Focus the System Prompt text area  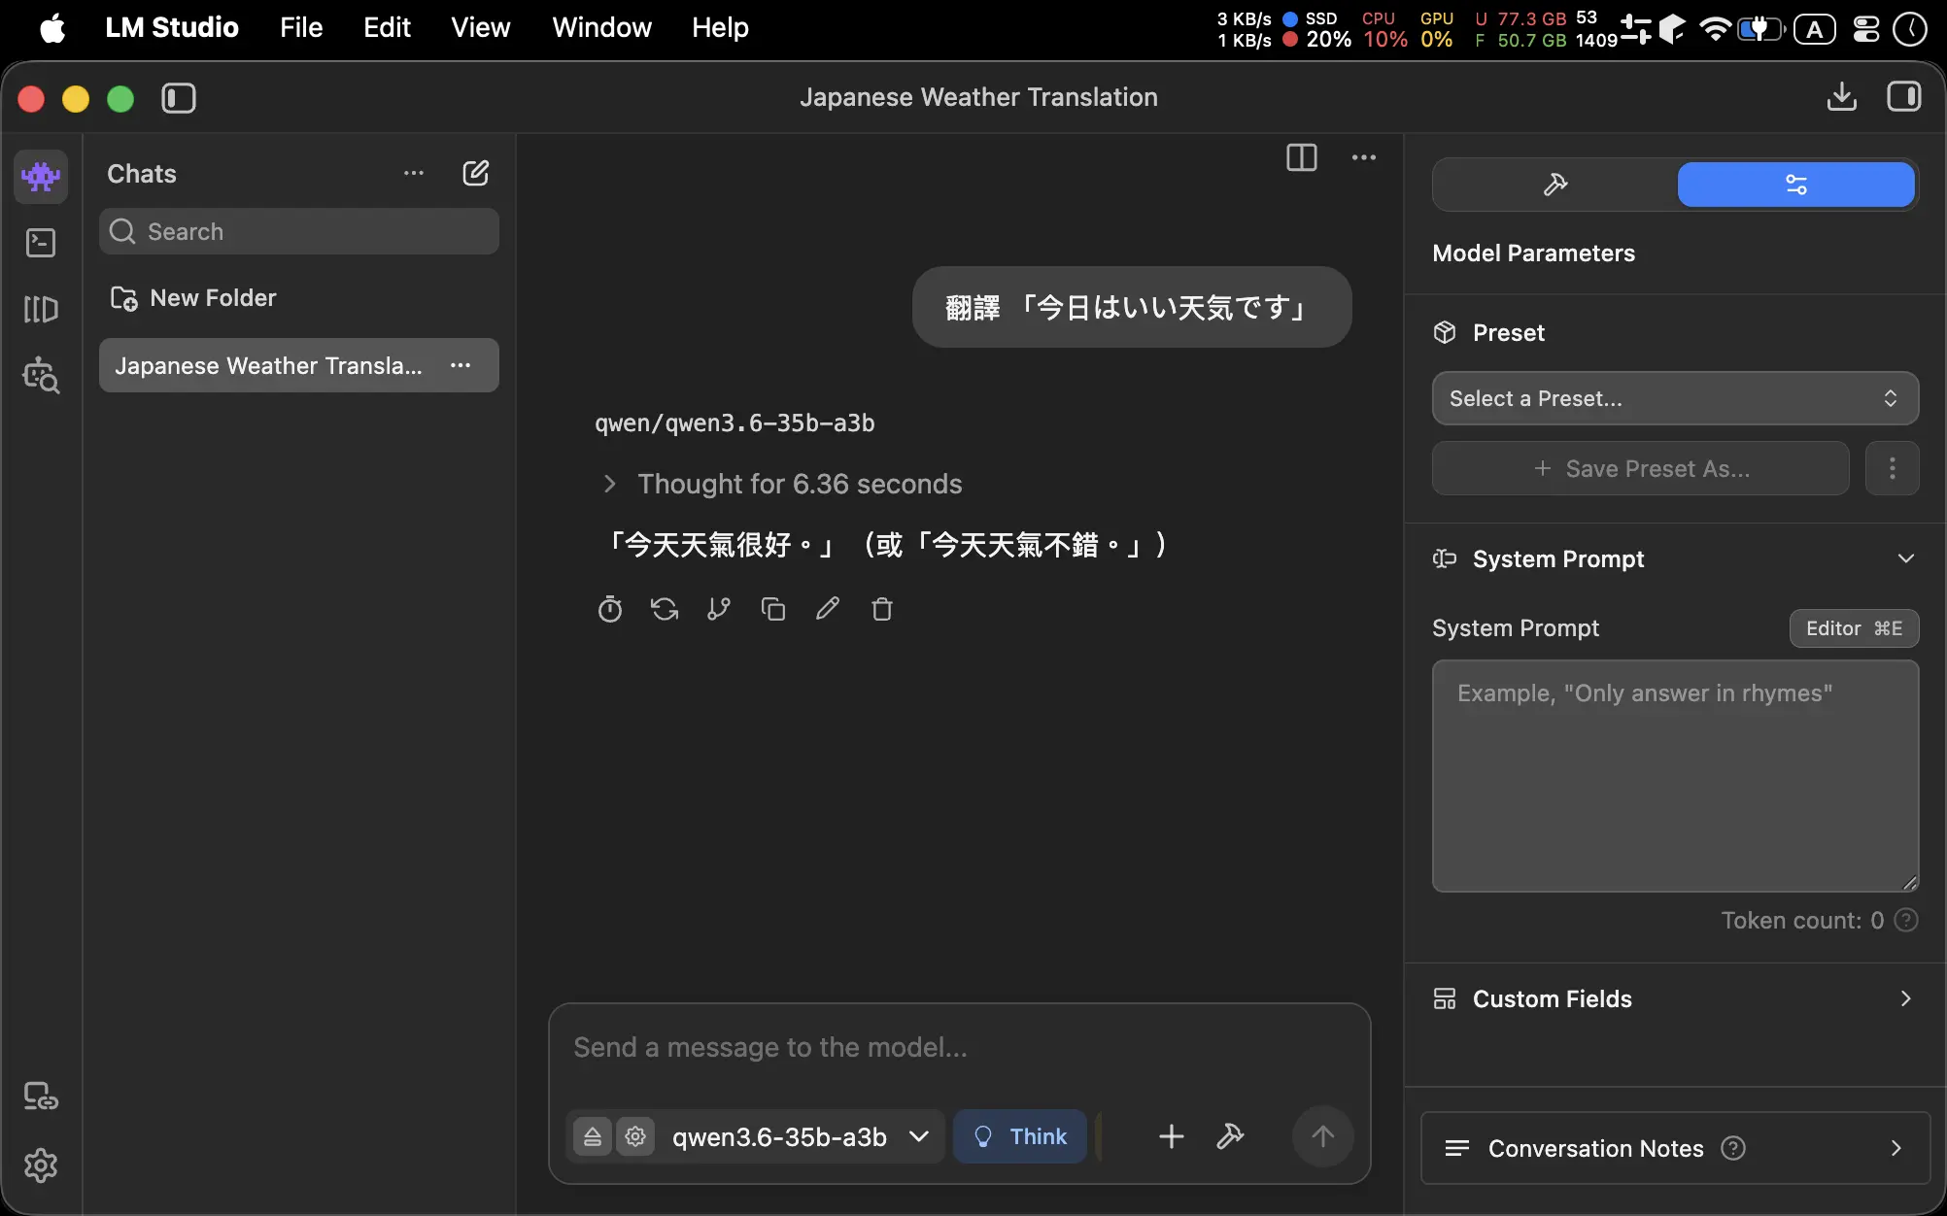pyautogui.click(x=1675, y=776)
